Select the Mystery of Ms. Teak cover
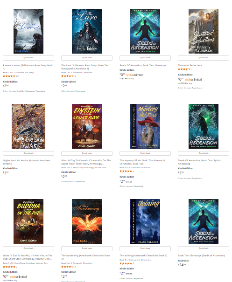This screenshot has width=232, height=282. click(x=145, y=126)
